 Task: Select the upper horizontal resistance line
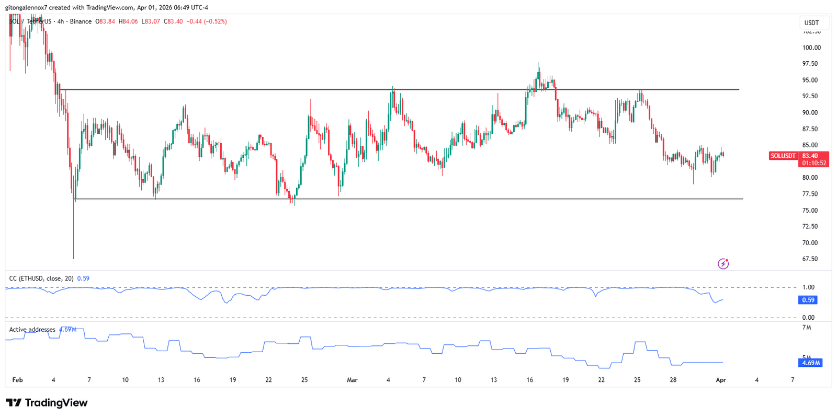366,90
